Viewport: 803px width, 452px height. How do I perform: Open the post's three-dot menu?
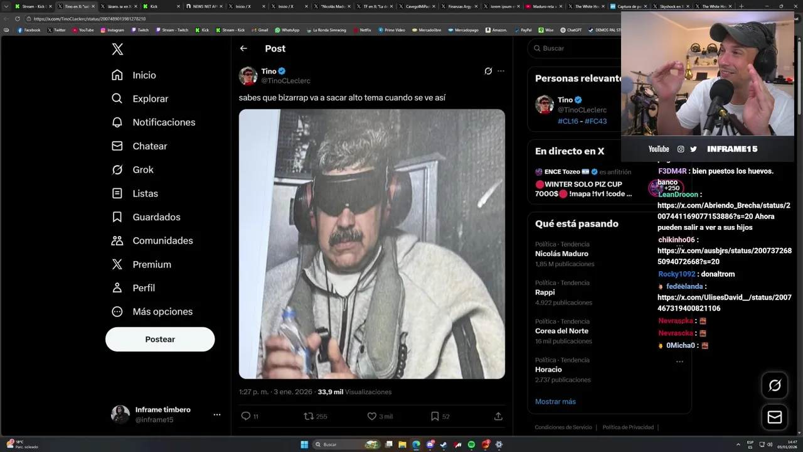click(501, 71)
